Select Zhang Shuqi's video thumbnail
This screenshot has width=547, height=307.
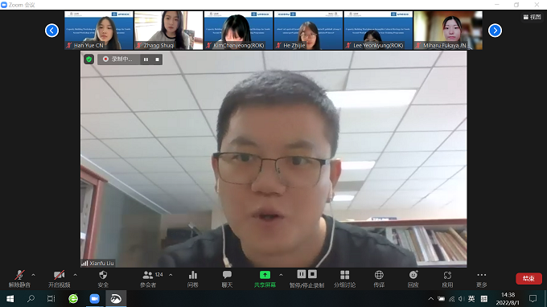click(x=169, y=31)
